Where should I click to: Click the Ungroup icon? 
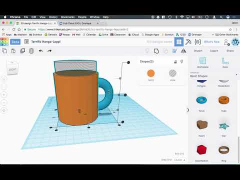(x=165, y=51)
